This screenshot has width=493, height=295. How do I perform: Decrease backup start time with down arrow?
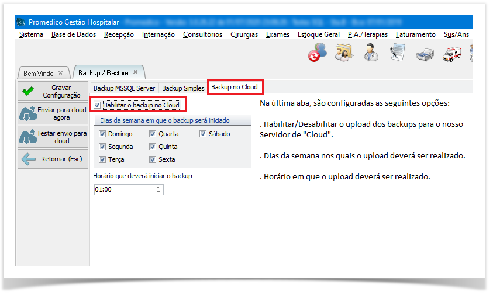point(158,192)
